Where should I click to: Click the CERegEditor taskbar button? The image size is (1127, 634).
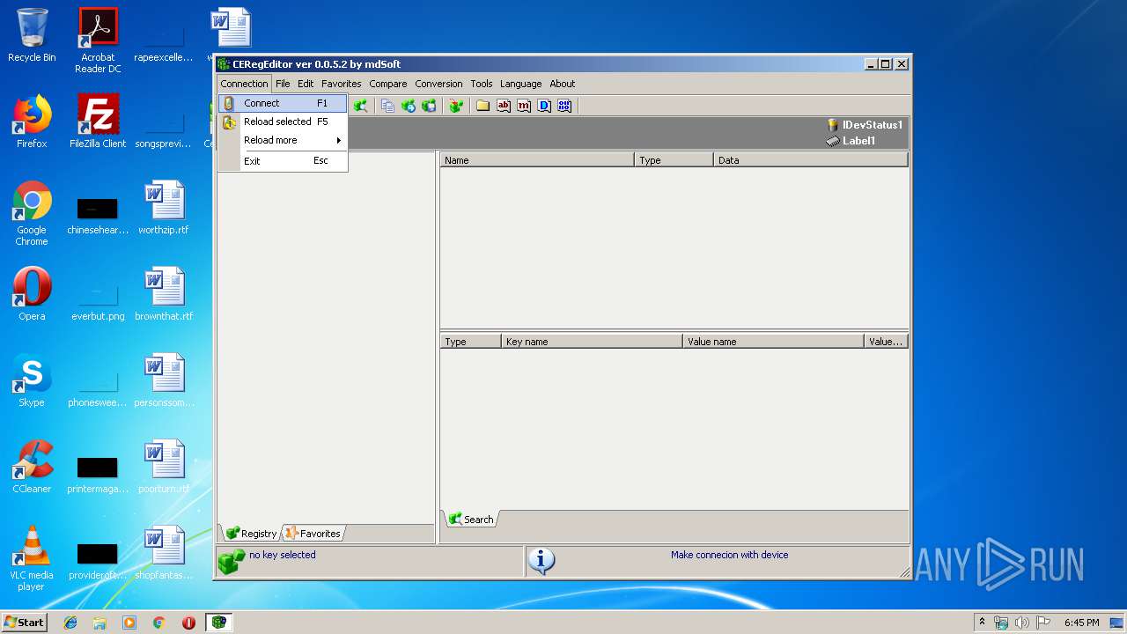coord(218,623)
